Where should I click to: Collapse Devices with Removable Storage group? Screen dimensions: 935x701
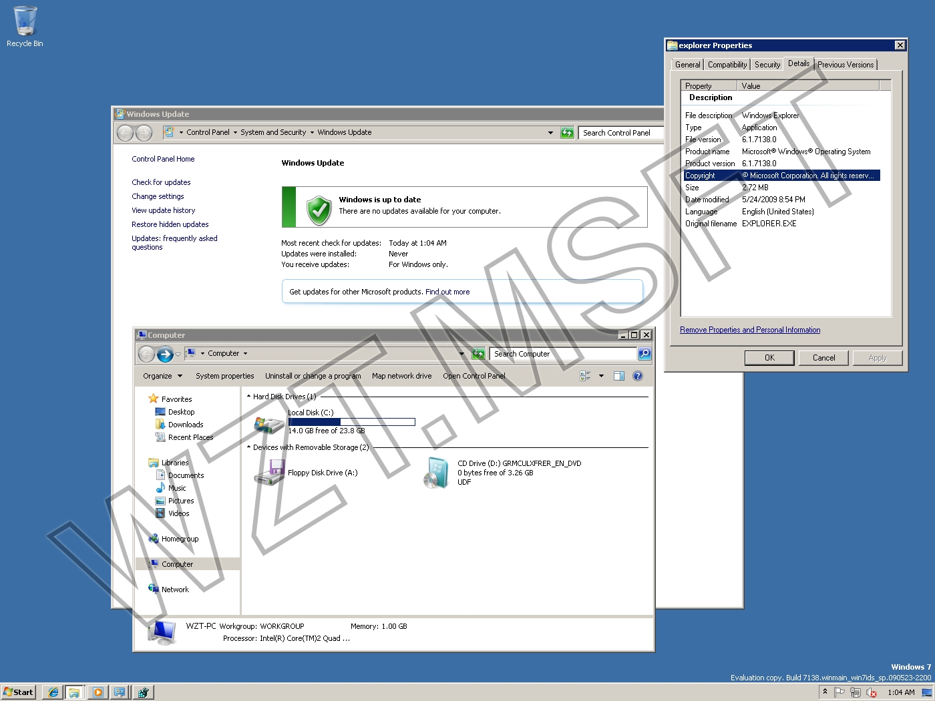[x=249, y=447]
